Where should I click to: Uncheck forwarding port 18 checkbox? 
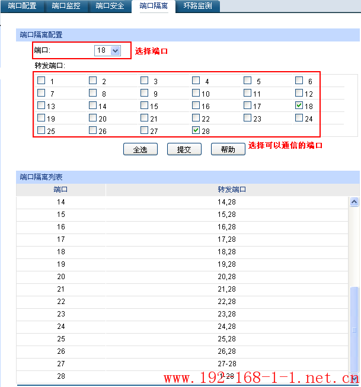click(x=299, y=105)
